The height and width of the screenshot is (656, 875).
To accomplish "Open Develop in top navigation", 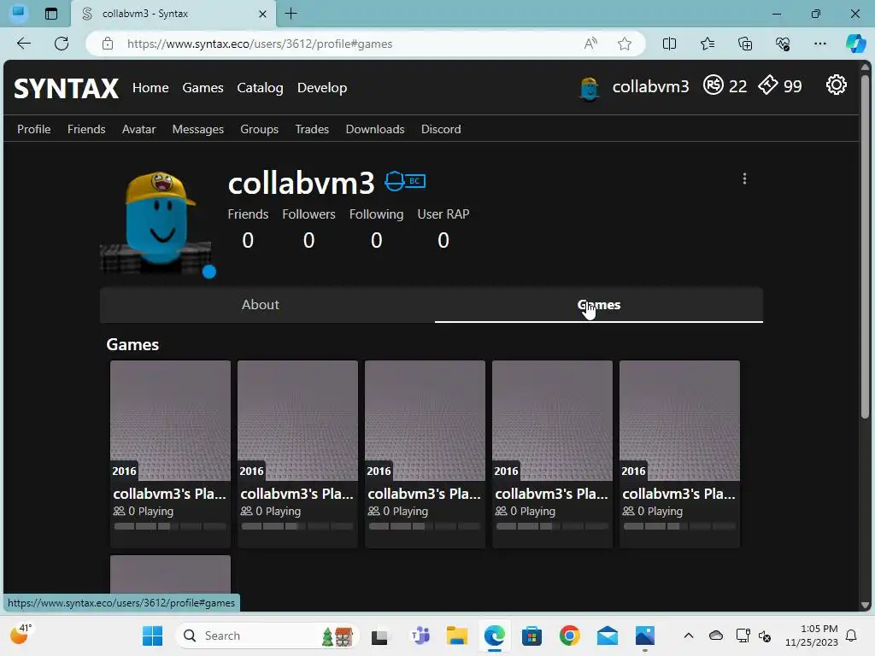I will pyautogui.click(x=322, y=88).
